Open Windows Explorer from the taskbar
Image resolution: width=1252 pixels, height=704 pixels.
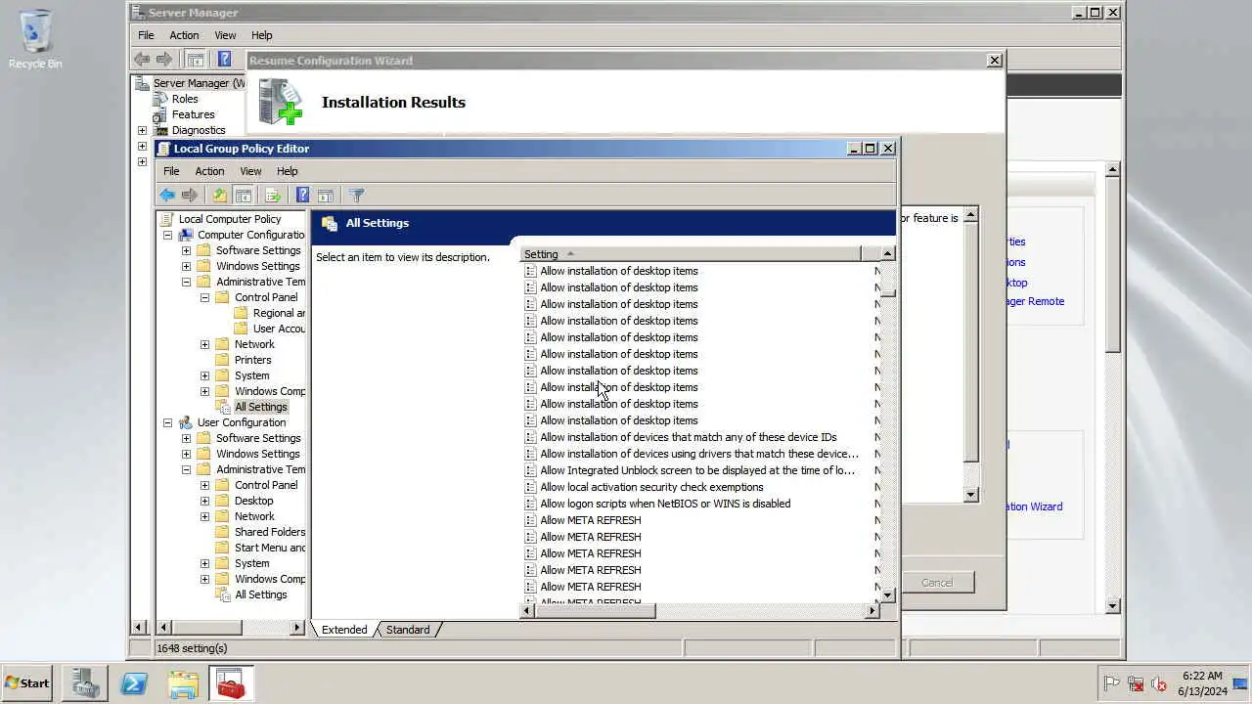pyautogui.click(x=183, y=683)
